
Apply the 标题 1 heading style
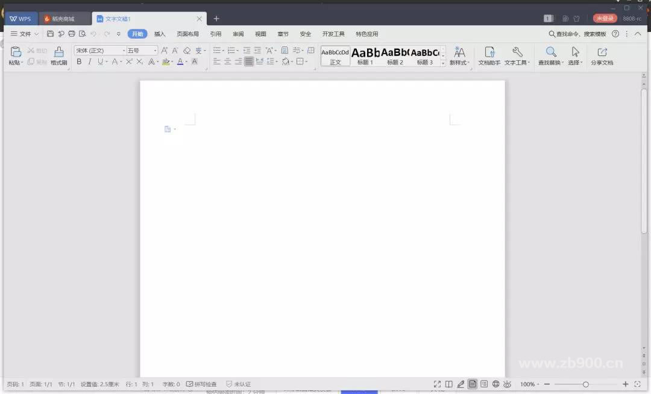tap(365, 55)
